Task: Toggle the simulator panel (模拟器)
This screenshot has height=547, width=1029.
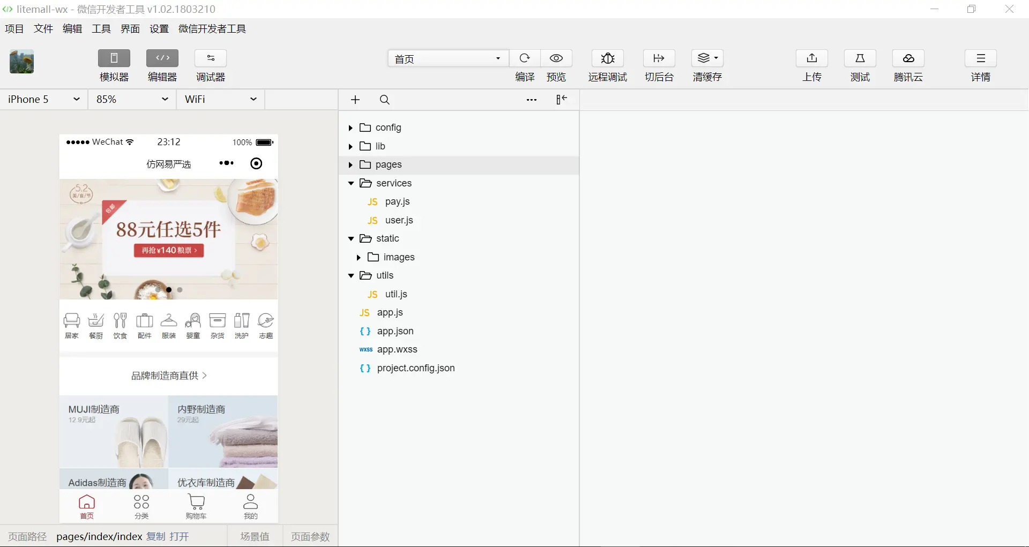Action: pyautogui.click(x=114, y=58)
